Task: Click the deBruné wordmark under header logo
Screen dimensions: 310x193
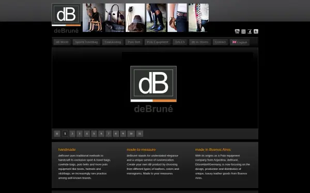Action: (66, 31)
